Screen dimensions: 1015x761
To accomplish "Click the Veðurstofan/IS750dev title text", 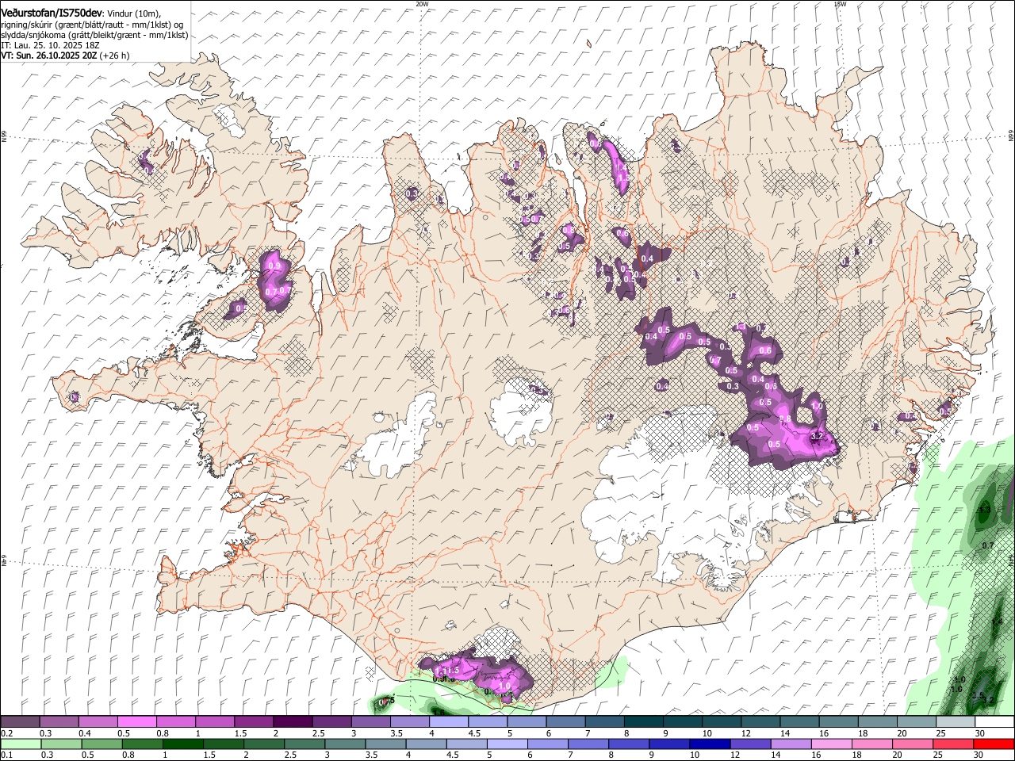I will point(51,13).
